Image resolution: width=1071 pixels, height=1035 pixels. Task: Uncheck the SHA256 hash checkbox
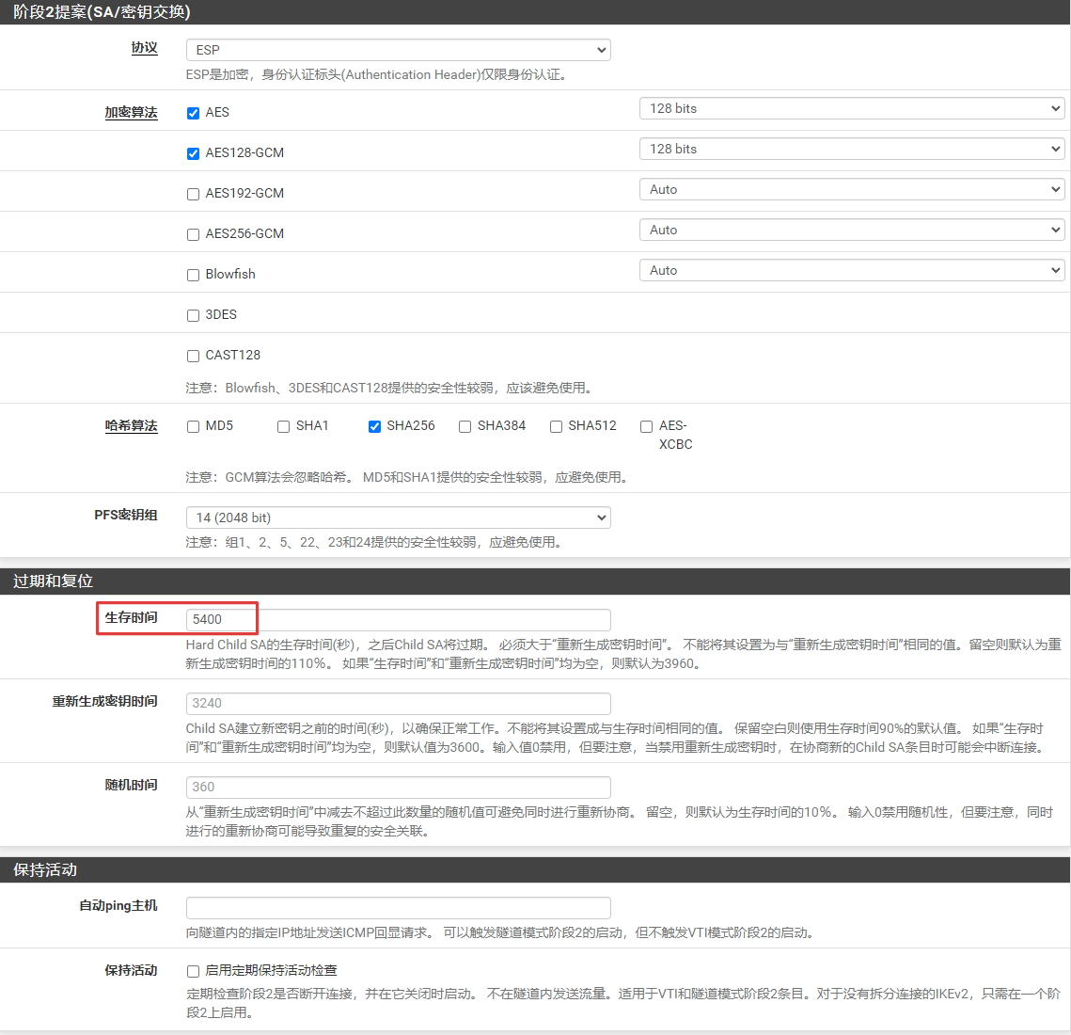[374, 426]
